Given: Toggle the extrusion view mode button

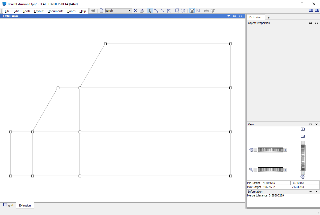Looking at the screenshot, I should [x=198, y=11].
